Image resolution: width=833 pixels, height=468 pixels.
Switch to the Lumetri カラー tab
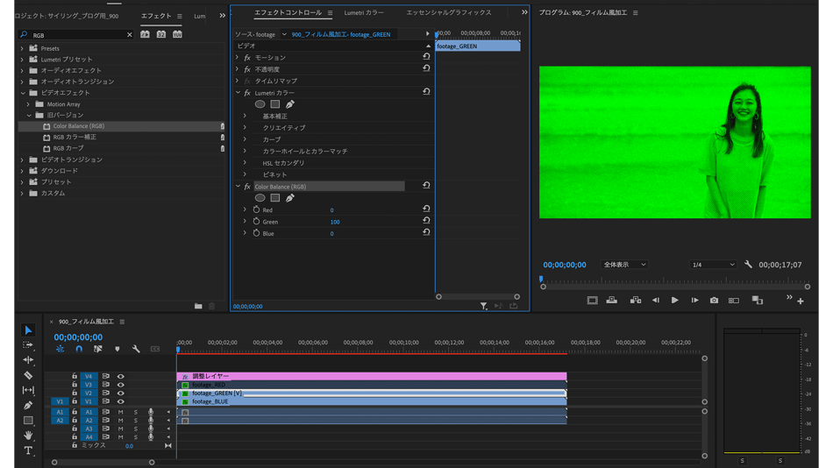tap(364, 13)
